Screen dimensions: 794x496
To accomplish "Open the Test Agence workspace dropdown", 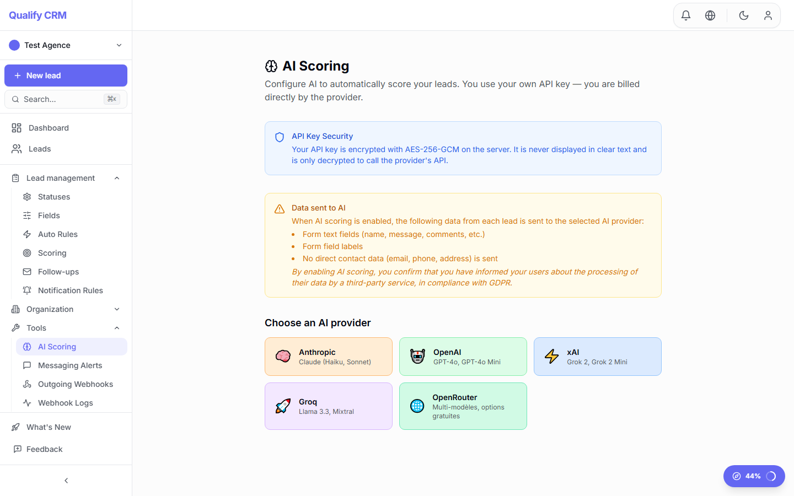I will point(66,45).
